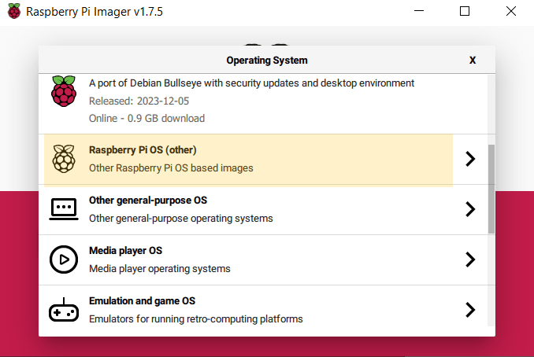
Task: Click the gamepad icon for Emulation and game OS
Action: click(x=63, y=311)
